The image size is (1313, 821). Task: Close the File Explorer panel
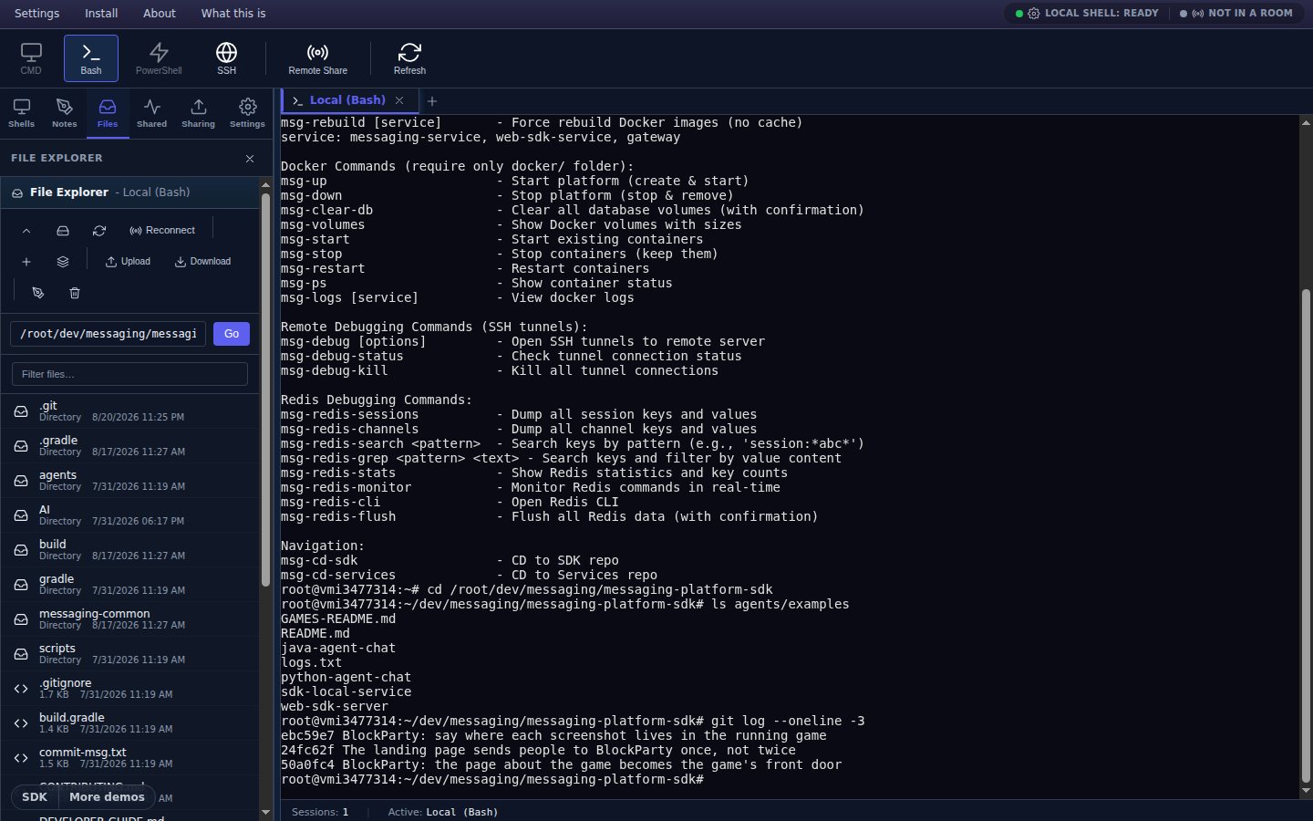pos(250,159)
